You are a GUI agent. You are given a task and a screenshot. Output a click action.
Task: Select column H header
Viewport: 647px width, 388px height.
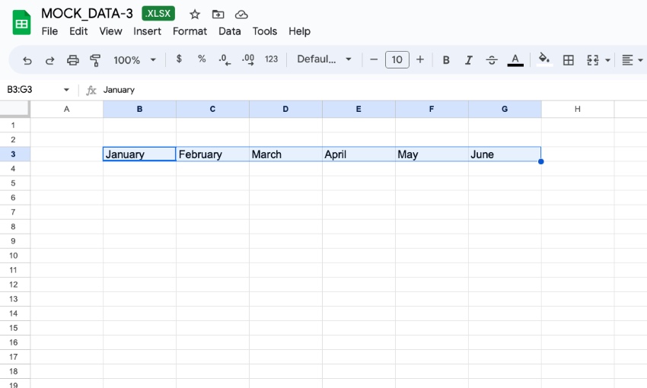578,110
